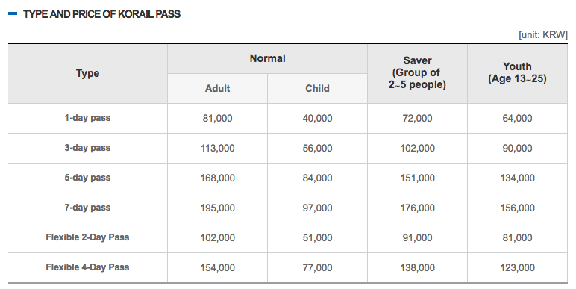Click the '5-day pass' row label
The image size is (576, 289).
point(87,178)
